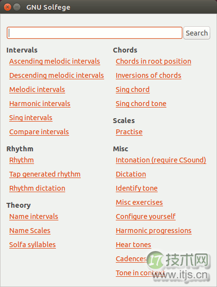Image resolution: width=217 pixels, height=287 pixels.
Task: Close the GNU Solfege window
Action: (7, 7)
